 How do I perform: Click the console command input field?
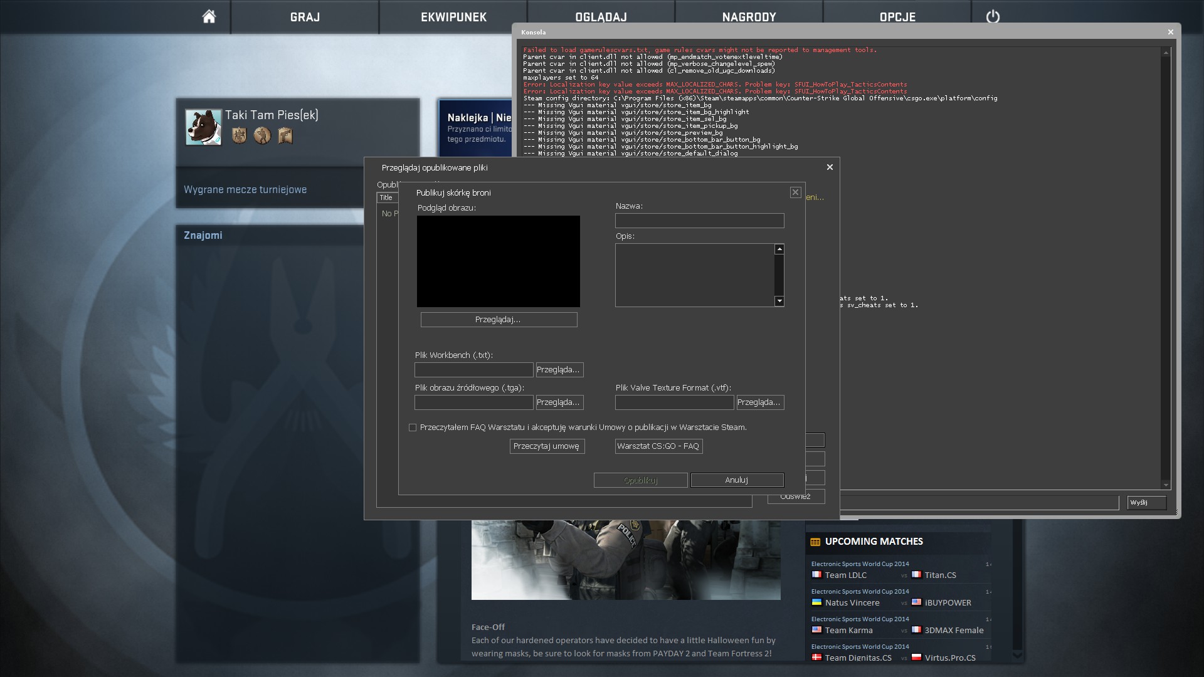(x=980, y=503)
